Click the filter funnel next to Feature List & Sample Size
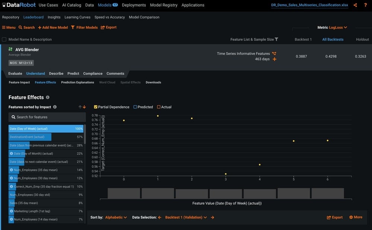The width and height of the screenshot is (372, 230). point(276,39)
